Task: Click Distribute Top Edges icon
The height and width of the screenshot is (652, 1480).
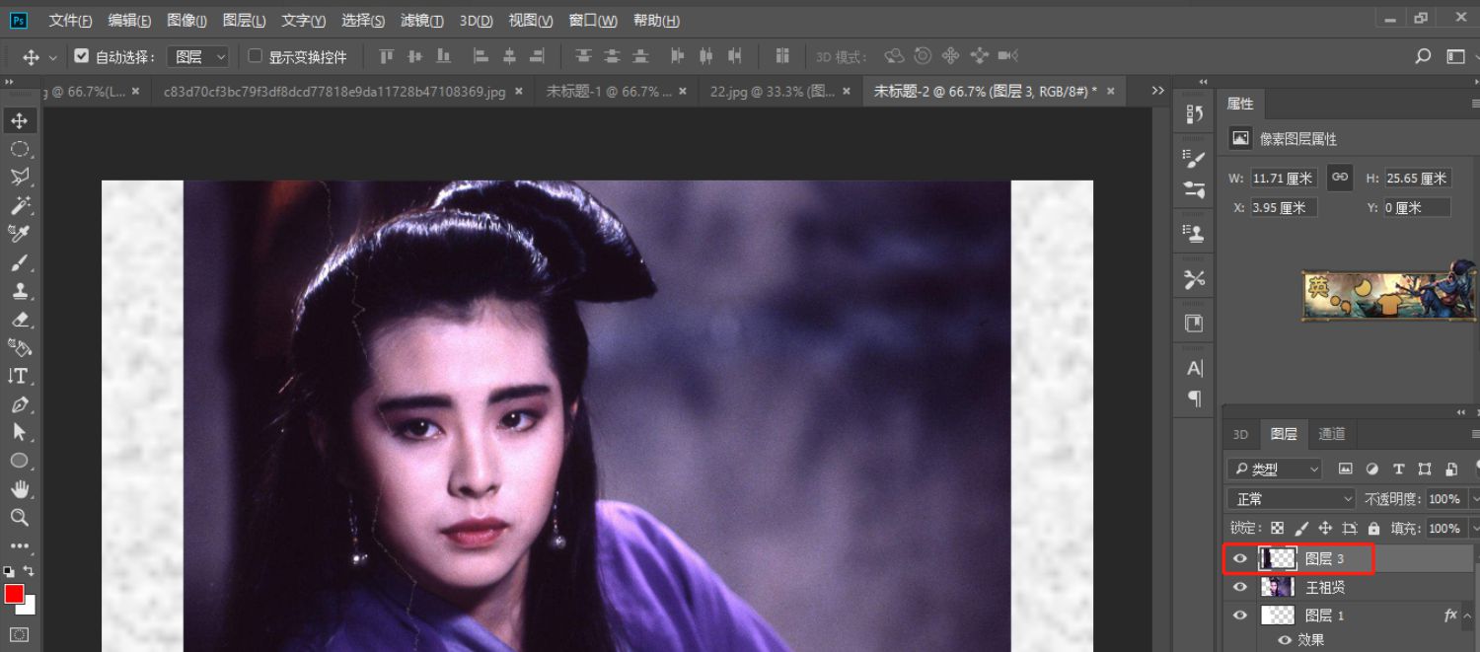Action: (584, 56)
